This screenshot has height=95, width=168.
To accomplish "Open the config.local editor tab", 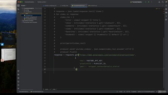I will point(64,6).
